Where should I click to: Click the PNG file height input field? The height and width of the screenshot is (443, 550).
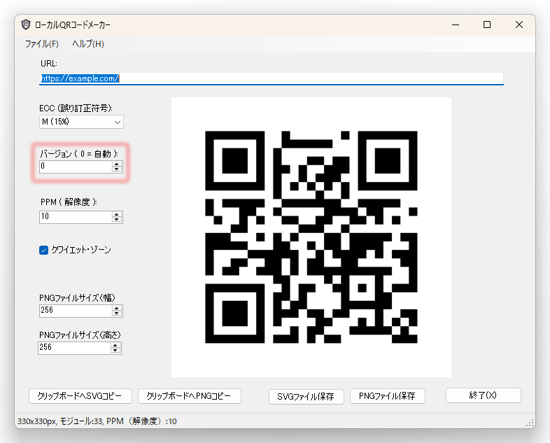pyautogui.click(x=74, y=348)
